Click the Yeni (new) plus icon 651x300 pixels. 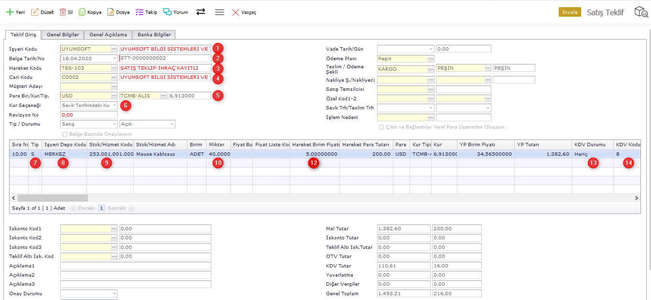(9, 12)
